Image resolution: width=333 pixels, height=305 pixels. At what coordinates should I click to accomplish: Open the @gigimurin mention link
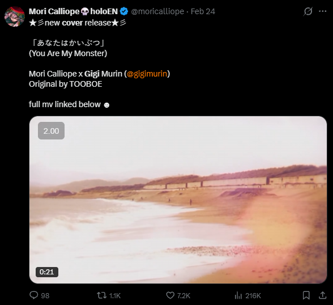147,74
